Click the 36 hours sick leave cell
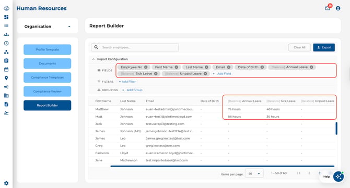This screenshot has height=188, width=350. (273, 117)
